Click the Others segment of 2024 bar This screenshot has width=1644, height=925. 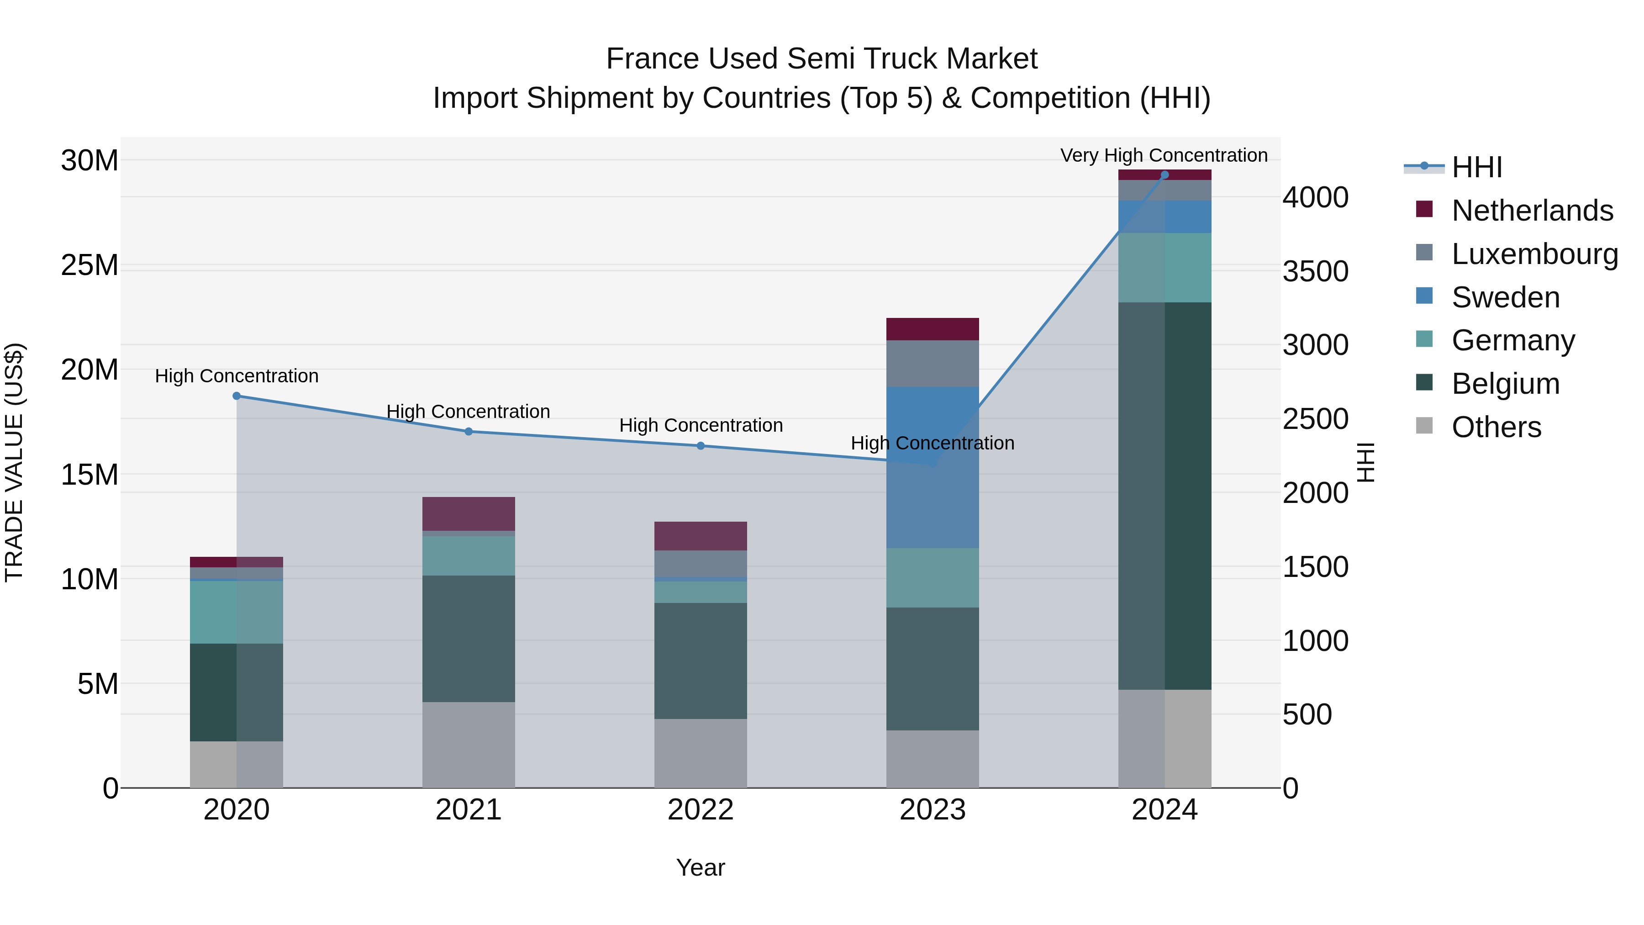click(x=1164, y=739)
